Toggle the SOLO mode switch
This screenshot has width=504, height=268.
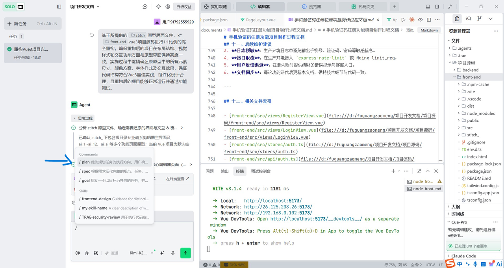point(14,7)
